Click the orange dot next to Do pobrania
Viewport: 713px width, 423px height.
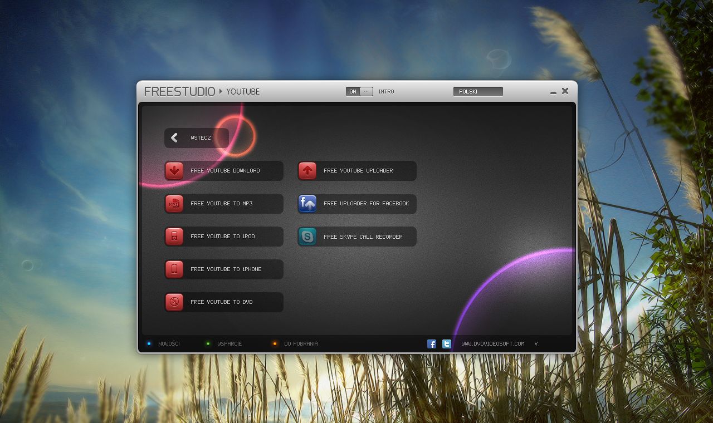tap(275, 344)
